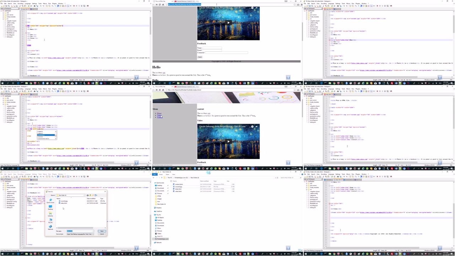
Task: Click the Comment field in Feedback form
Action: [227, 53]
